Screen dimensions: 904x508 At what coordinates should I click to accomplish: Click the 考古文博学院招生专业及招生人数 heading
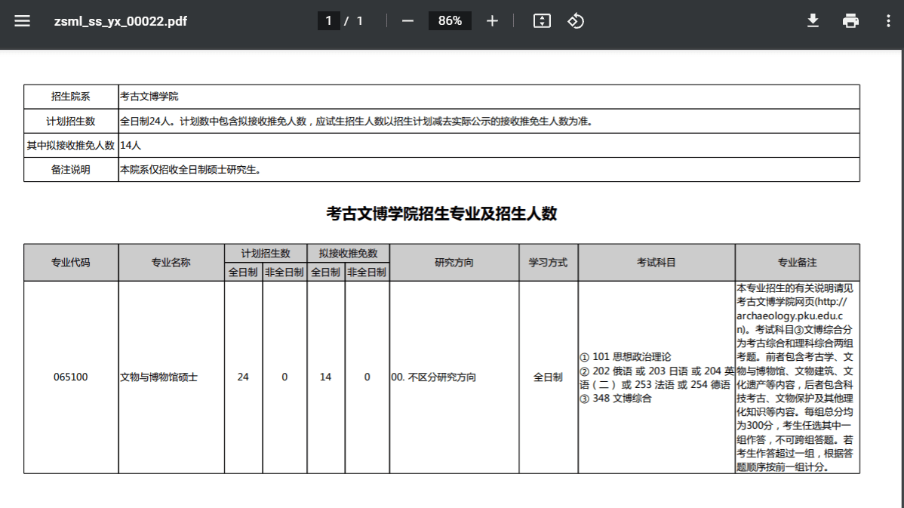click(x=441, y=214)
